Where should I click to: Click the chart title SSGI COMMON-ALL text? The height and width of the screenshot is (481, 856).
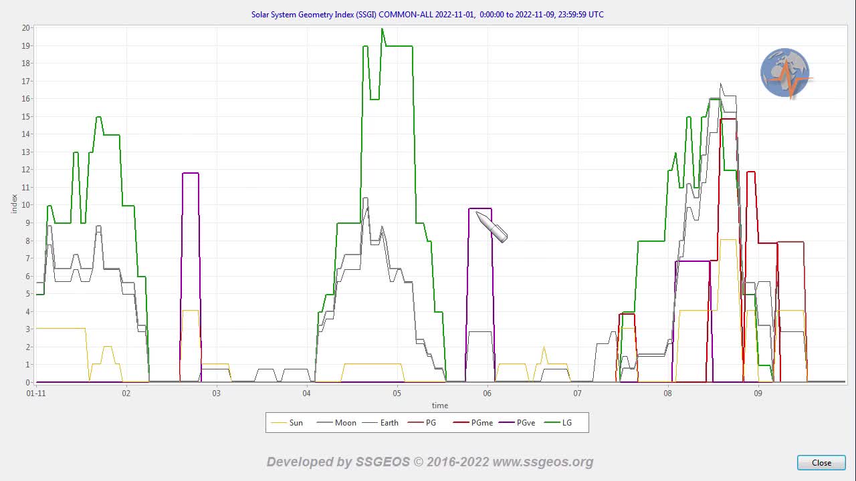pyautogui.click(x=427, y=14)
